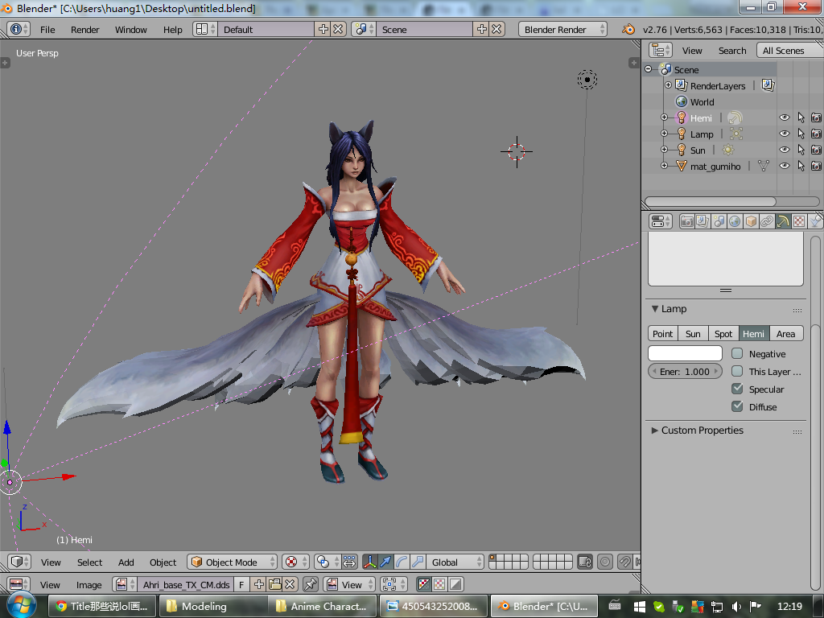824x618 pixels.
Task: Hide the Hemi lamp in viewport
Action: coord(784,117)
